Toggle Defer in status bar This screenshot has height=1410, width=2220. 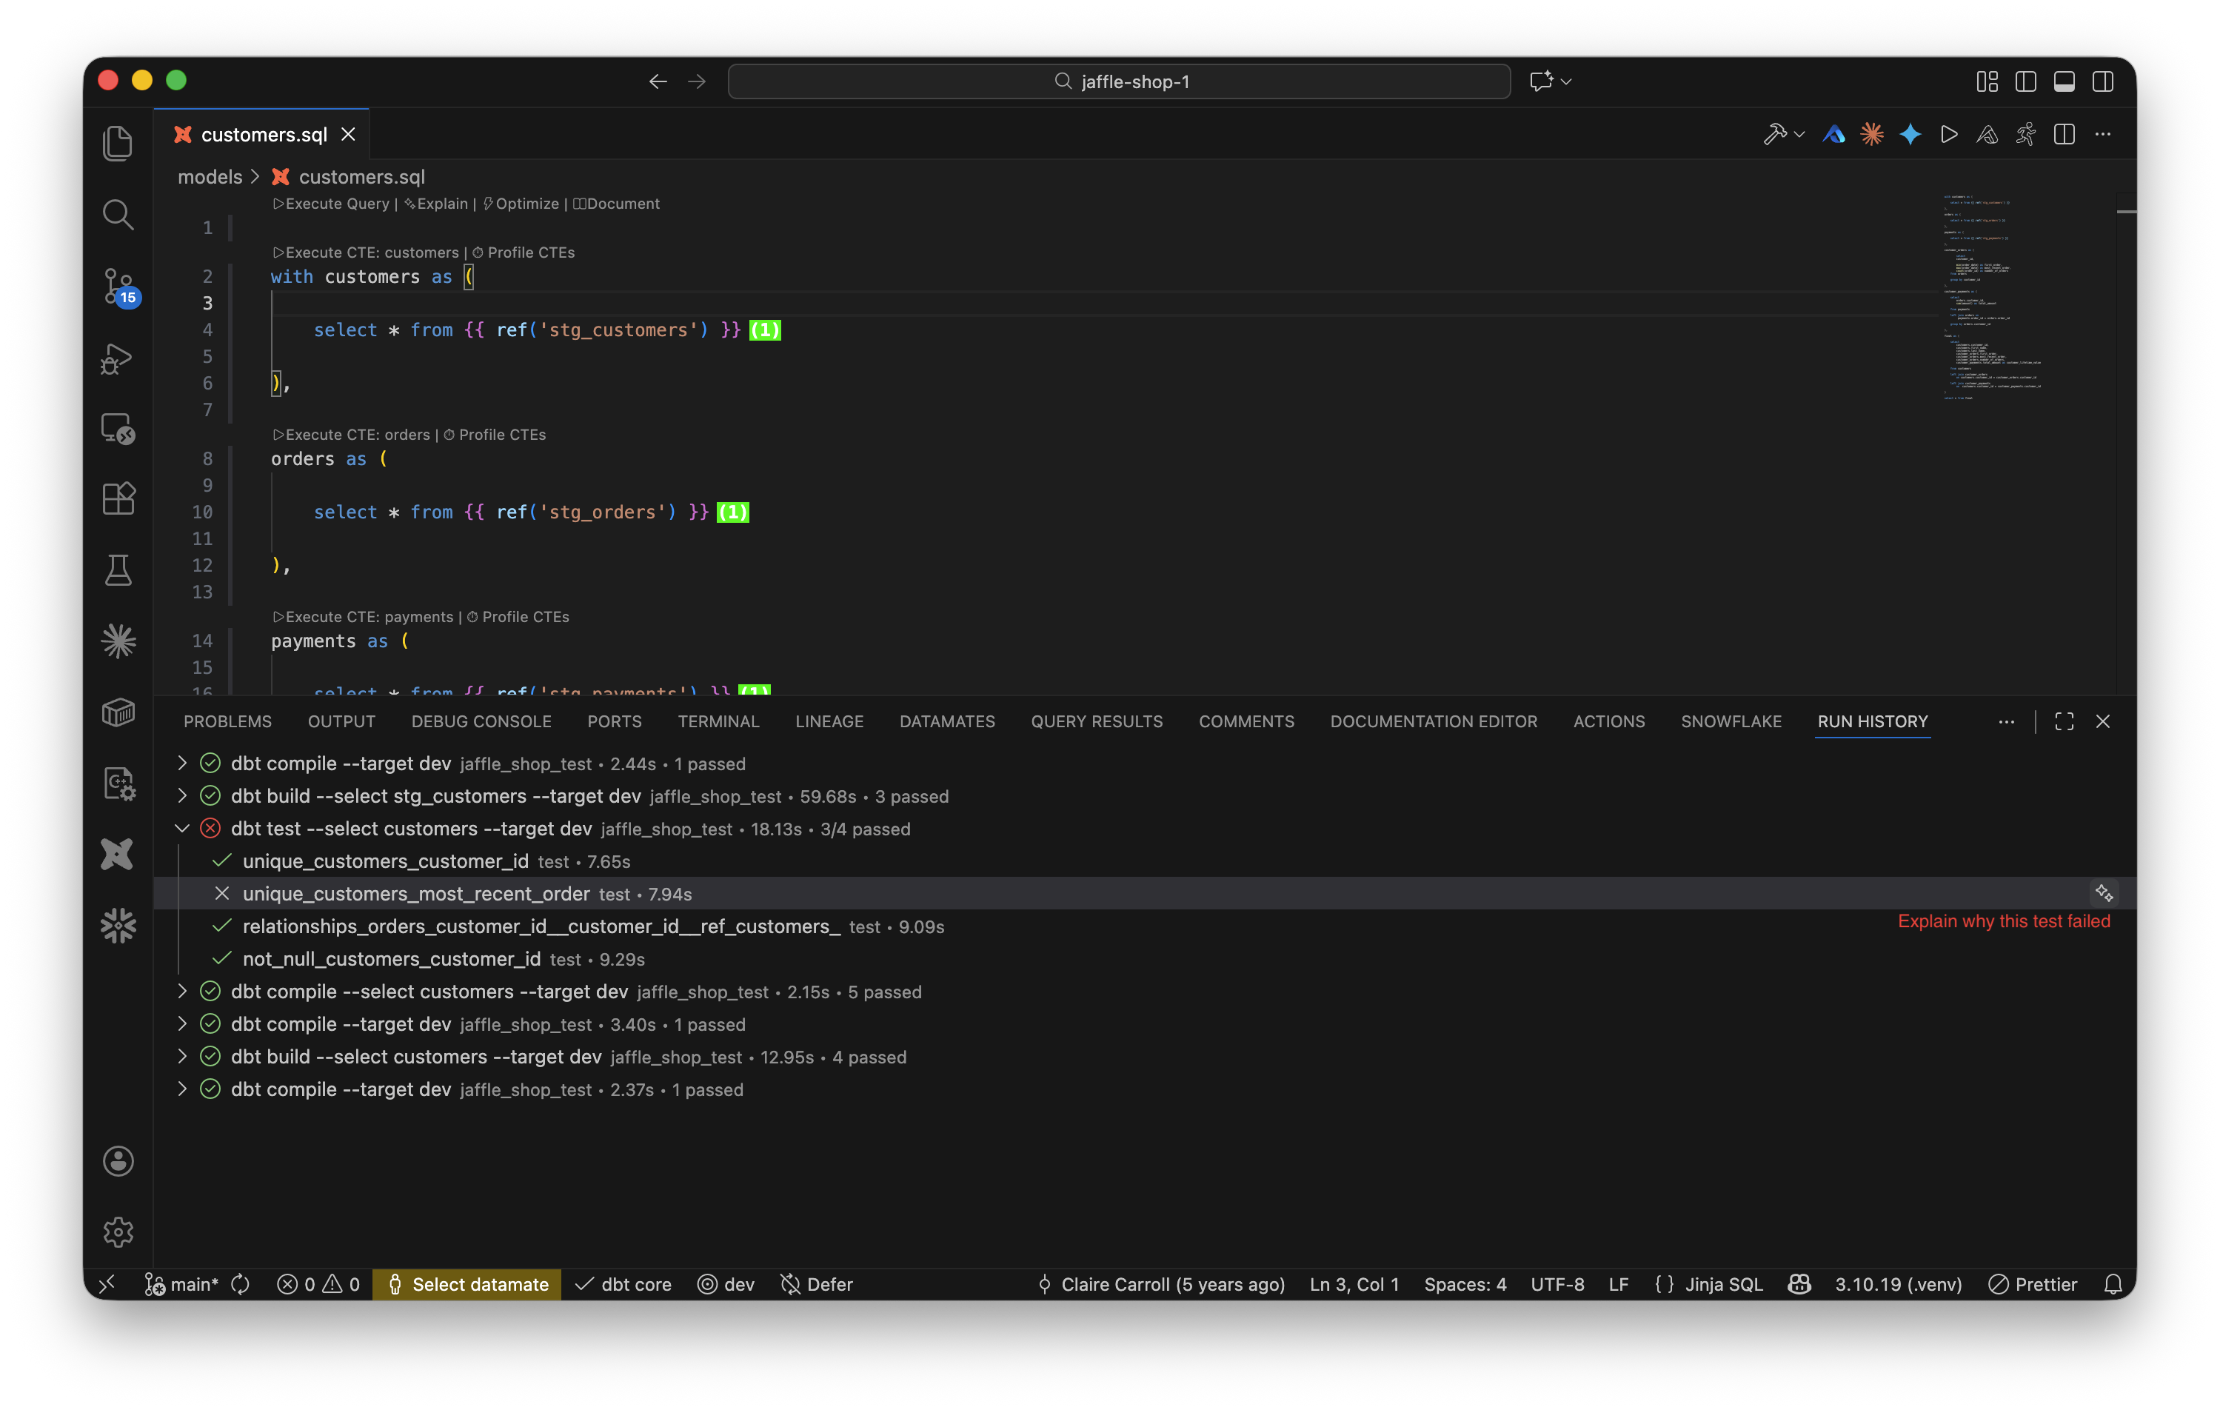click(x=816, y=1285)
